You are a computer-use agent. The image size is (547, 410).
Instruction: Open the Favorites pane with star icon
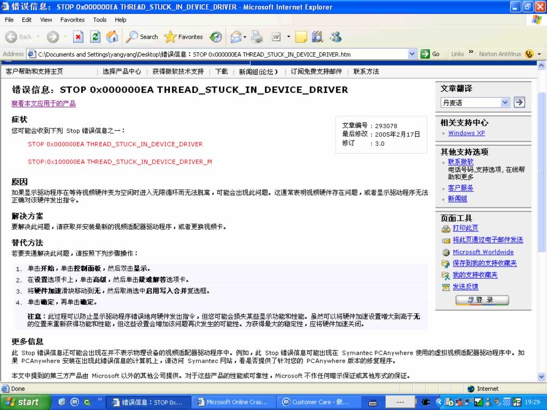(x=184, y=37)
